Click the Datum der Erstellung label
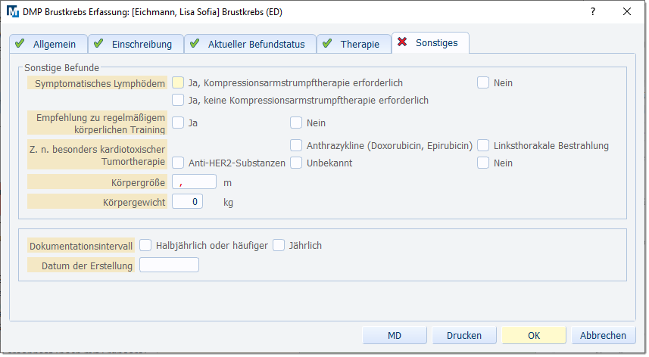This screenshot has height=357, width=649. 81,265
